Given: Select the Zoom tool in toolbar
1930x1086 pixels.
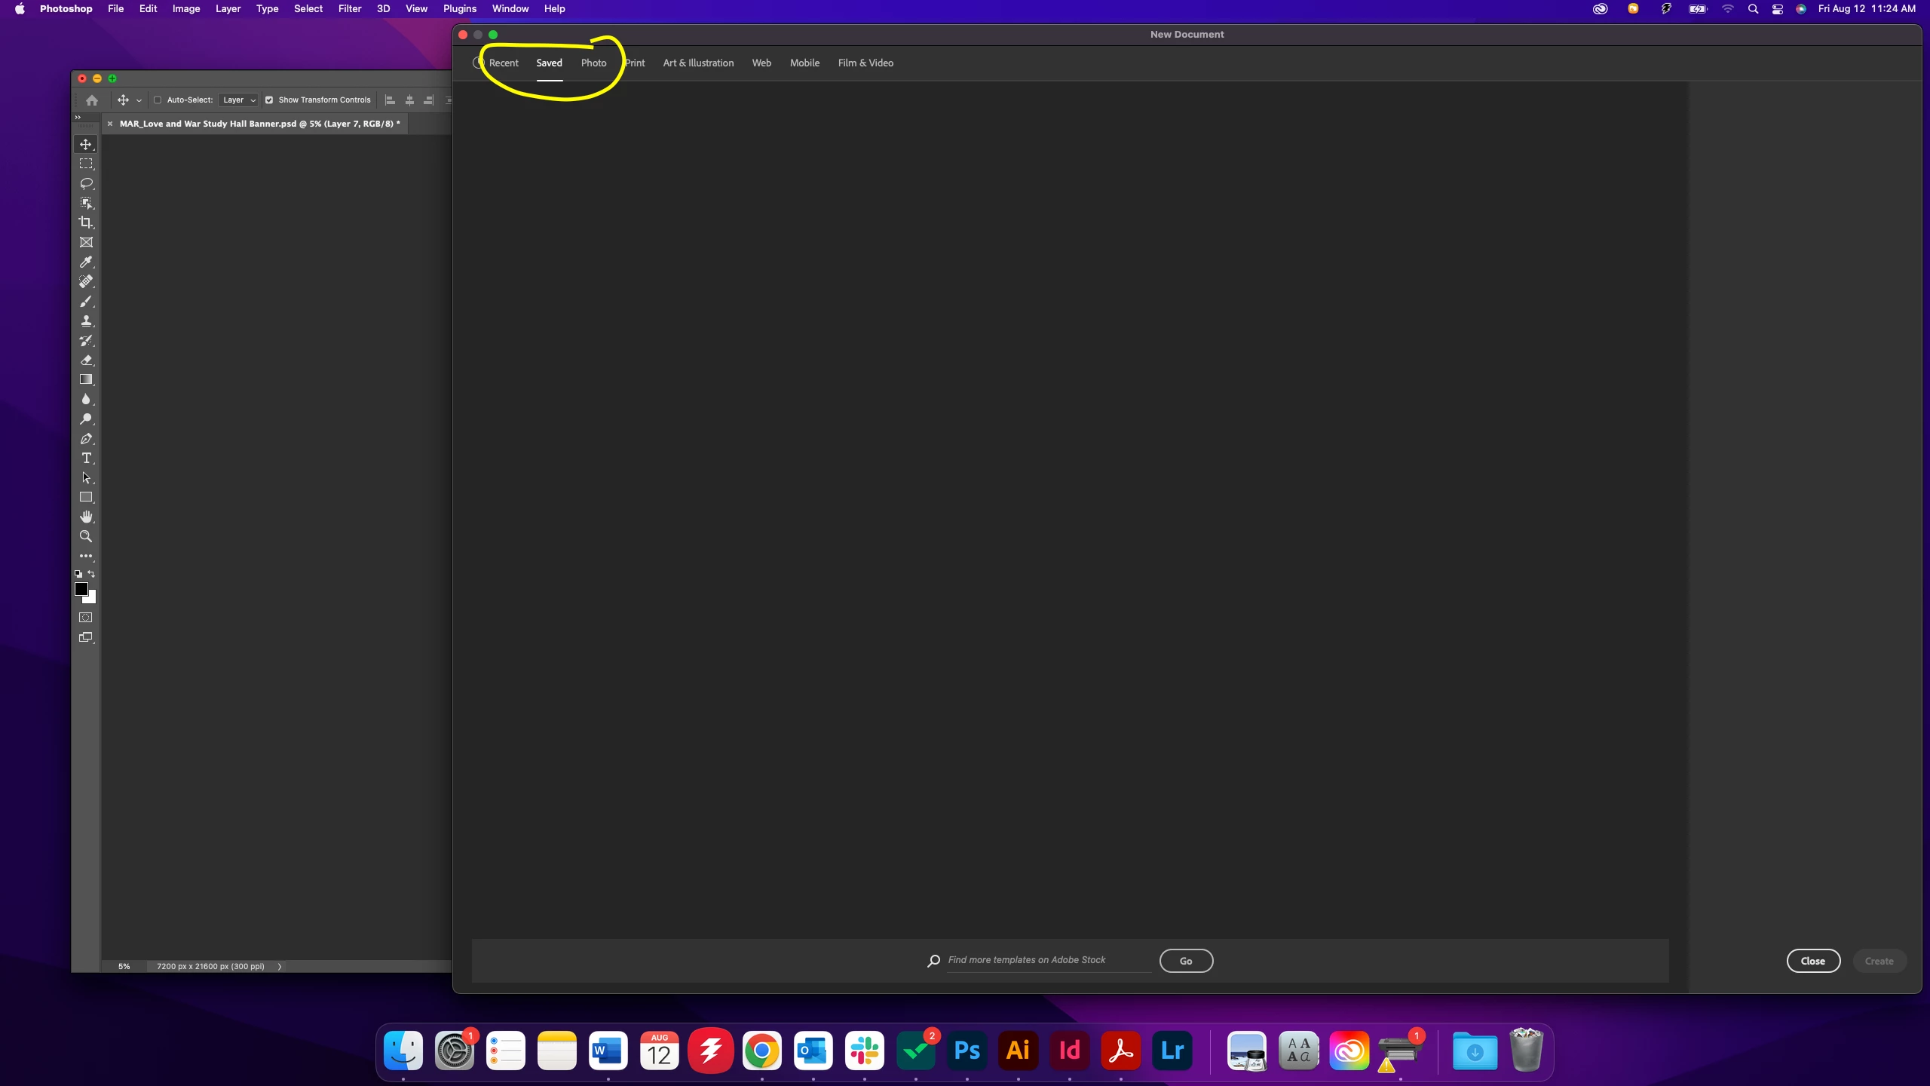Looking at the screenshot, I should (86, 537).
